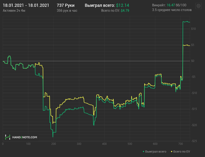The height and width of the screenshot is (157, 205).
Task: Click the 300 x-axis label
Action: point(79,144)
